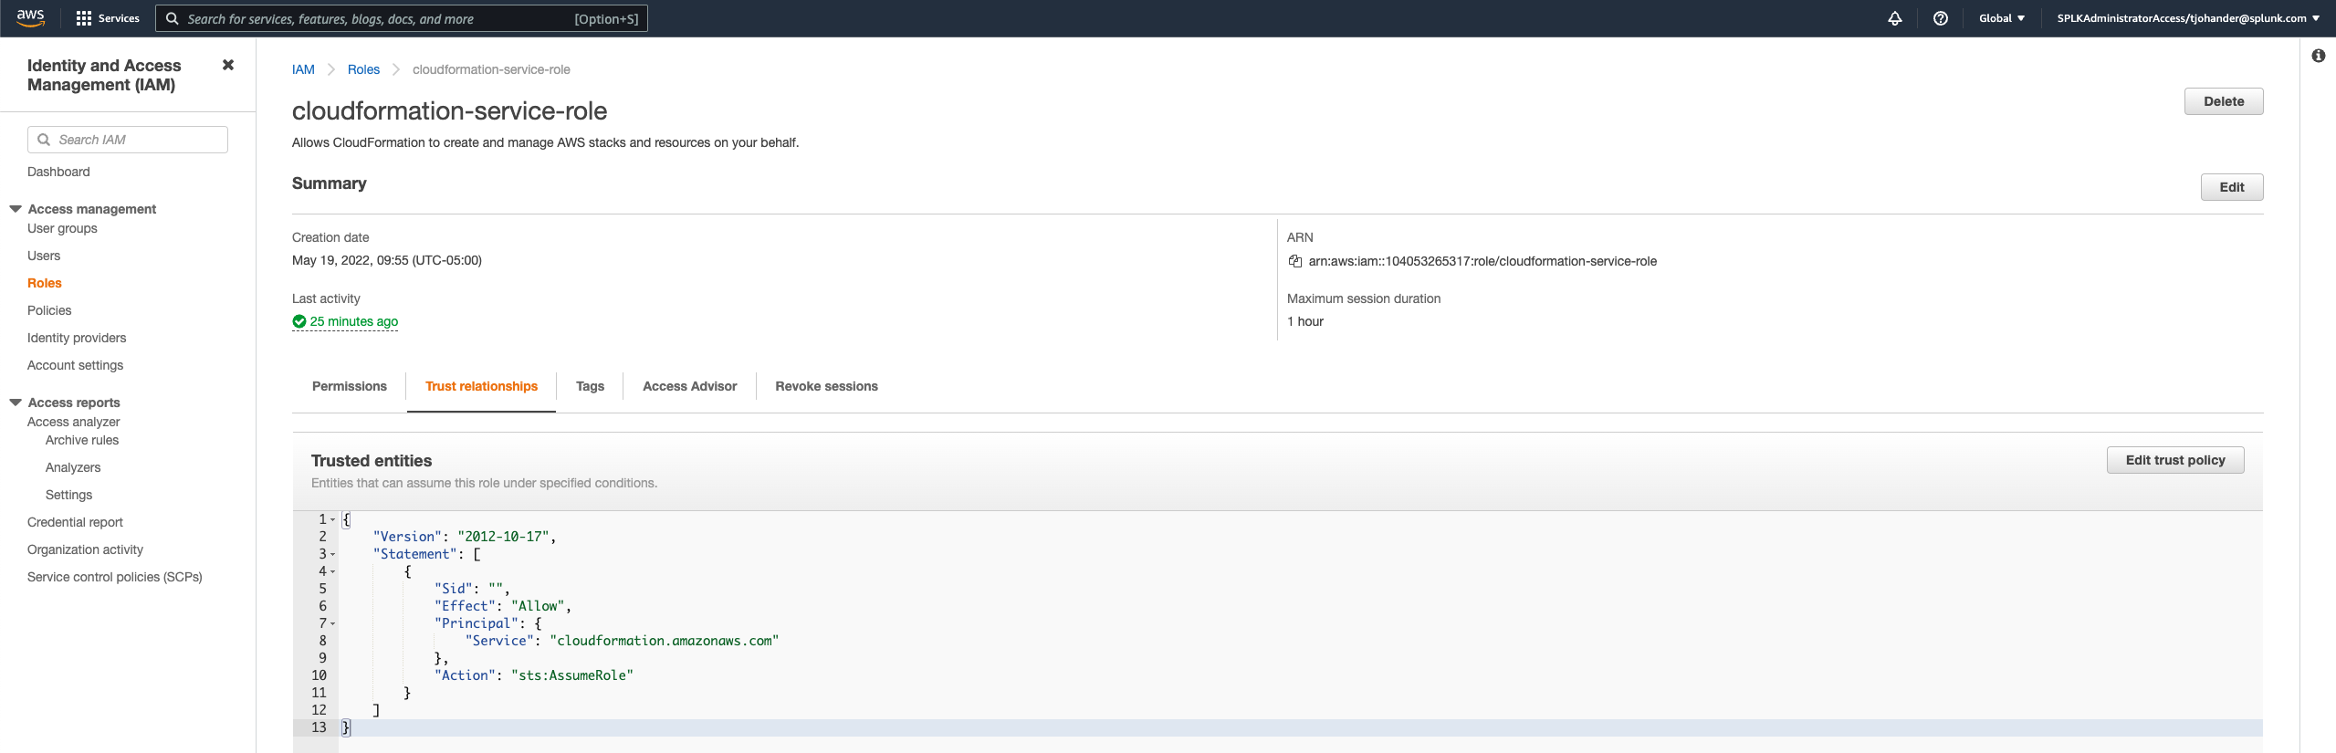The width and height of the screenshot is (2336, 753).
Task: Focus the Search IAM field
Action: click(x=128, y=140)
